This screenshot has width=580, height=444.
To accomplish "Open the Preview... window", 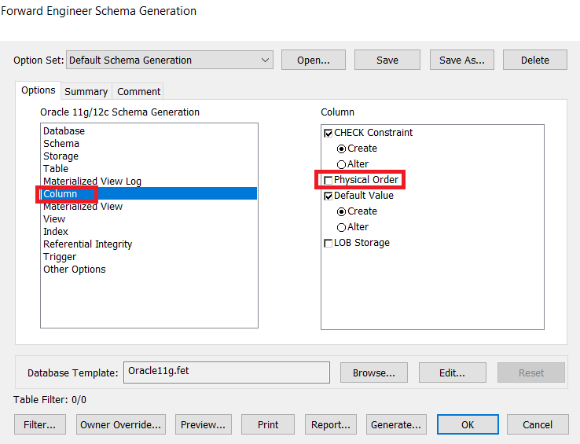I will (203, 424).
